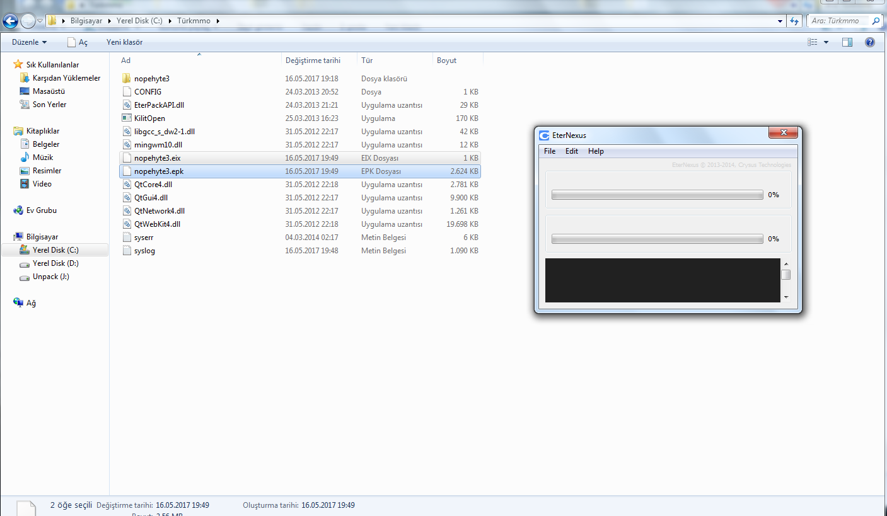Click the EterNexus logo icon in title bar
The width and height of the screenshot is (887, 516).
(544, 135)
